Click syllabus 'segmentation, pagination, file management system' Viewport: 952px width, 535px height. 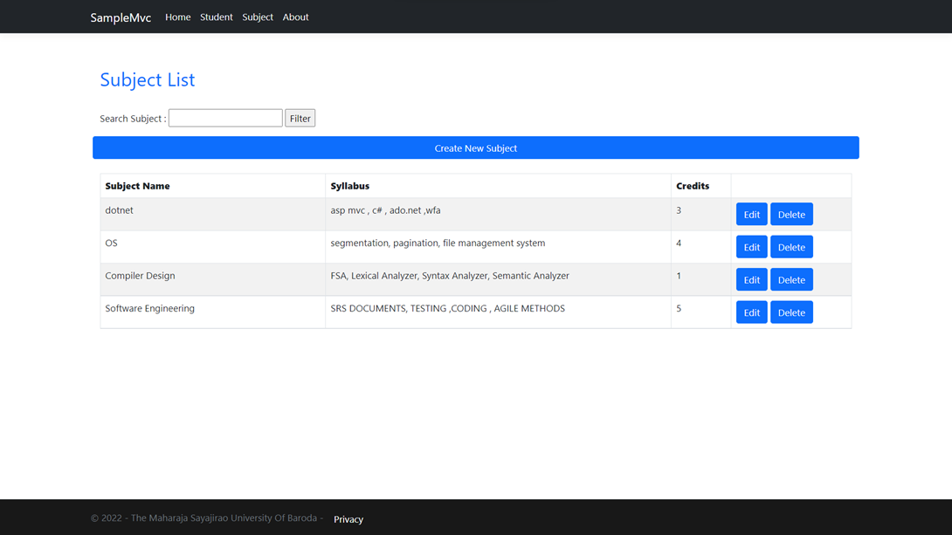pyautogui.click(x=438, y=243)
